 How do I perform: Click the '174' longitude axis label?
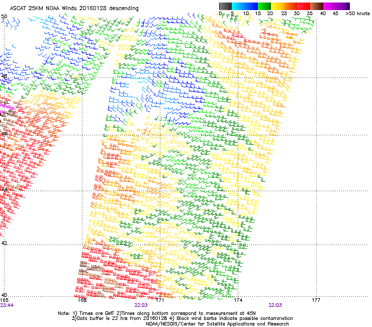pos(238,300)
